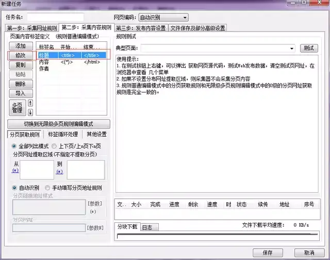Click the 测试 button

coord(309,48)
